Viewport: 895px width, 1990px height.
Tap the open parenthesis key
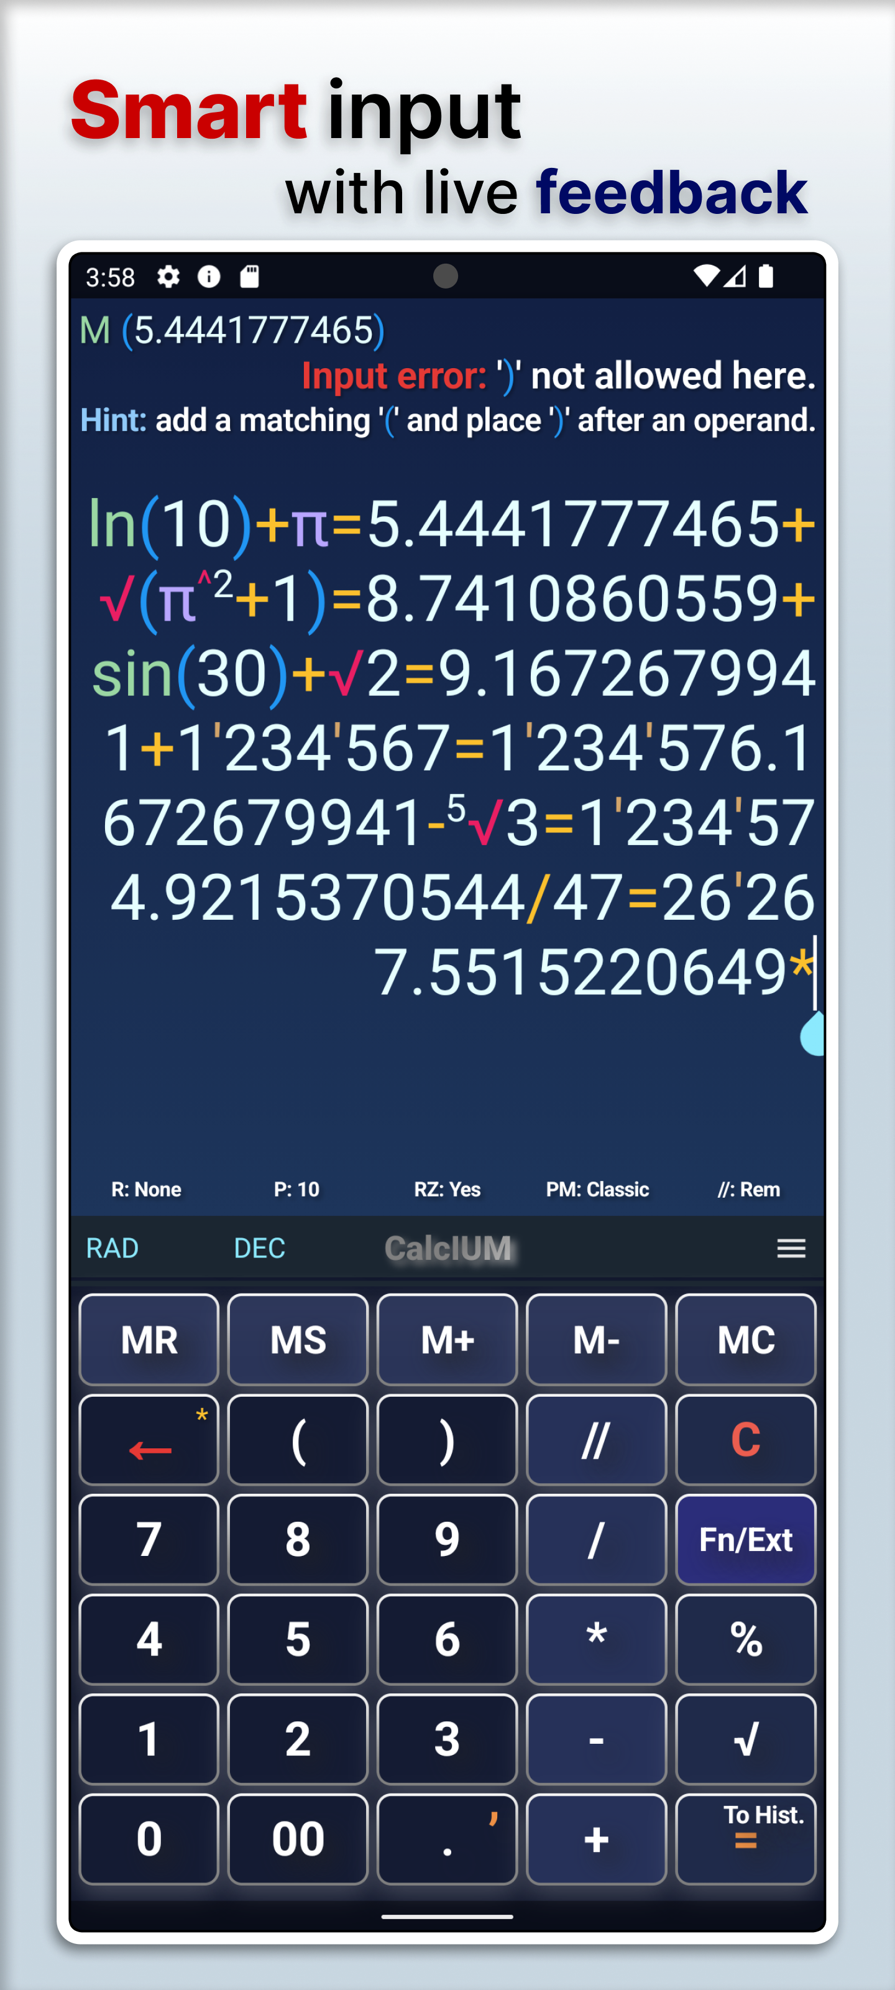point(298,1439)
